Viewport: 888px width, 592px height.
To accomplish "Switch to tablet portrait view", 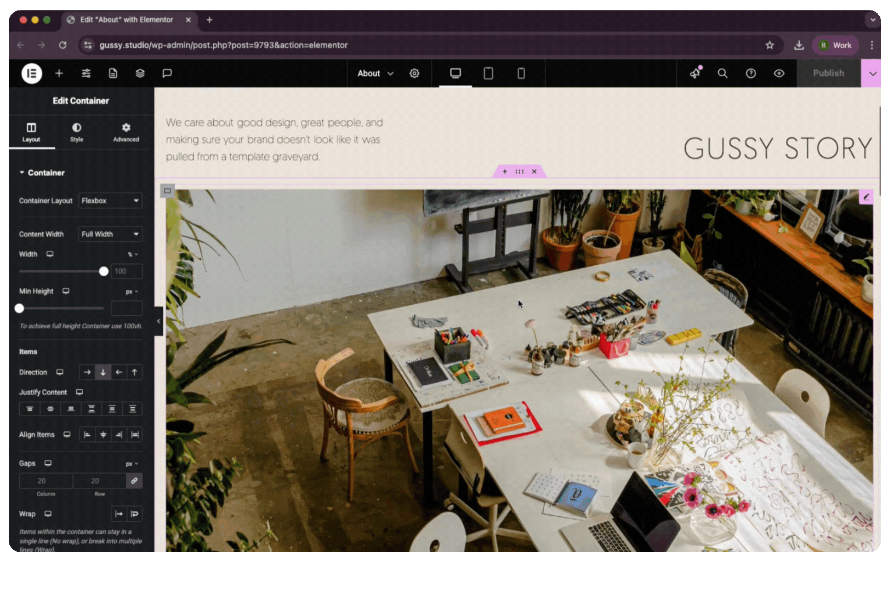I will click(x=488, y=73).
